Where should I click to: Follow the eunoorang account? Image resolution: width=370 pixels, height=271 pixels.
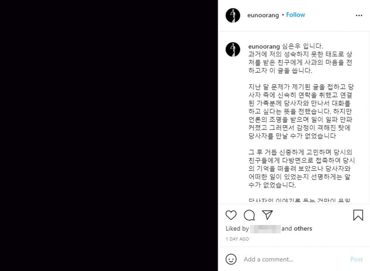point(295,15)
